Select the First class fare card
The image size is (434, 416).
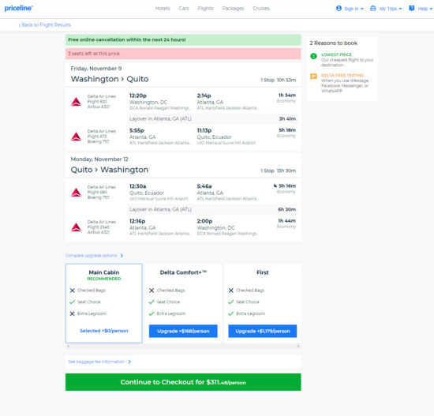pos(263,303)
